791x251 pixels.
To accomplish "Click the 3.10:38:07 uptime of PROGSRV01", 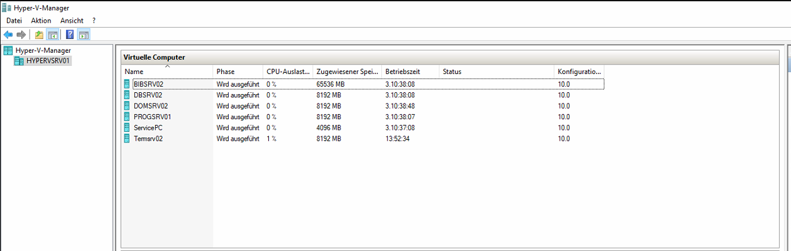I will tap(400, 117).
